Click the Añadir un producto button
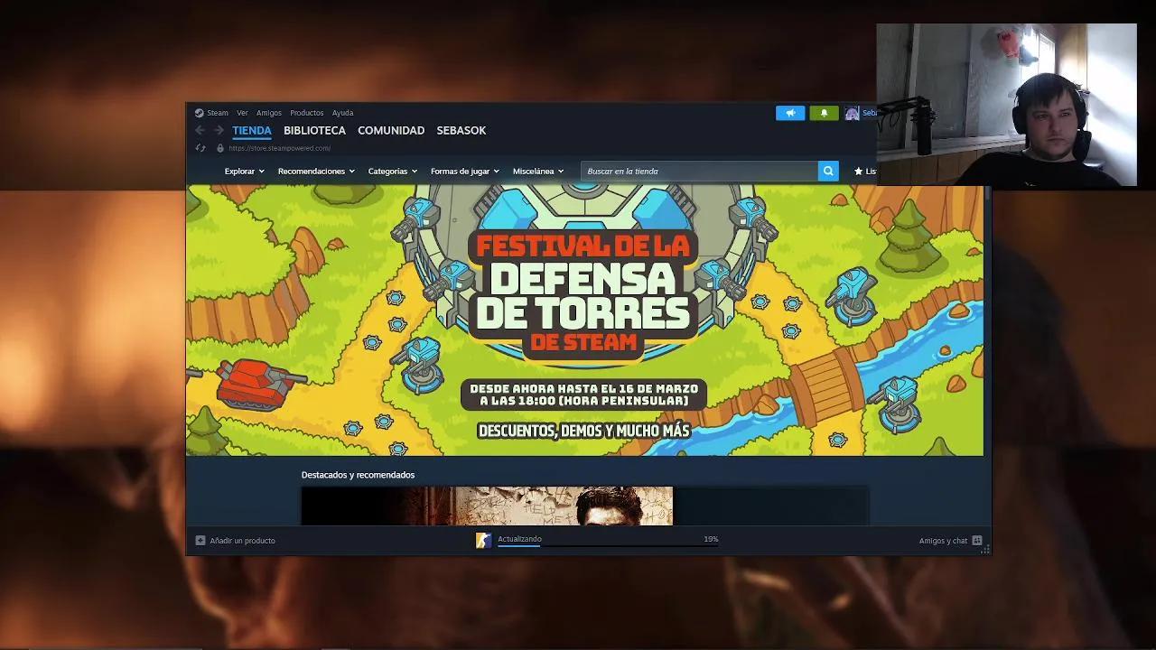 point(237,540)
